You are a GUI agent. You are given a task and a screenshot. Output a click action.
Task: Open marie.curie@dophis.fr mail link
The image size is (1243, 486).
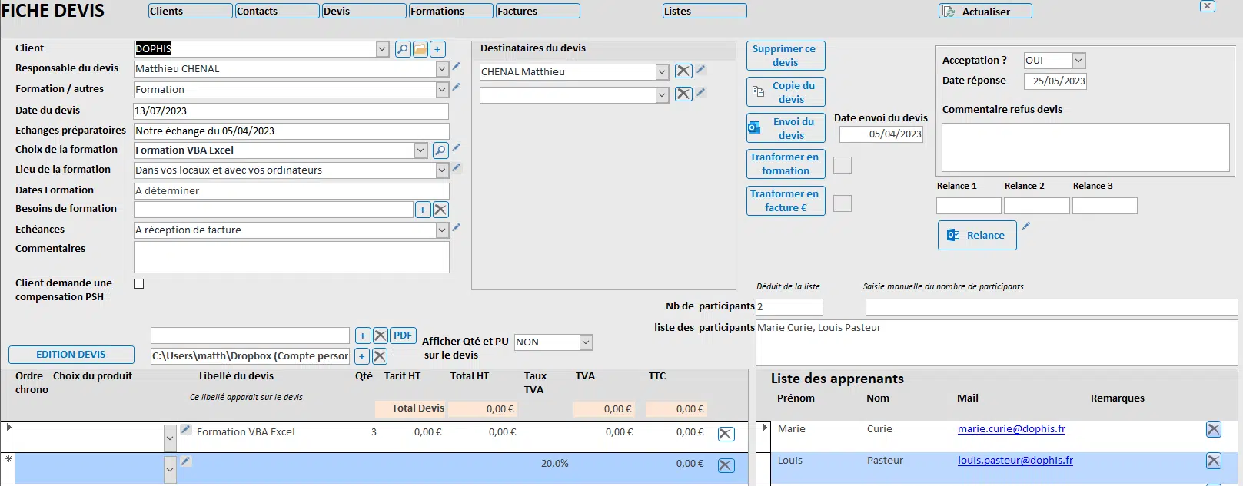coord(1012,429)
